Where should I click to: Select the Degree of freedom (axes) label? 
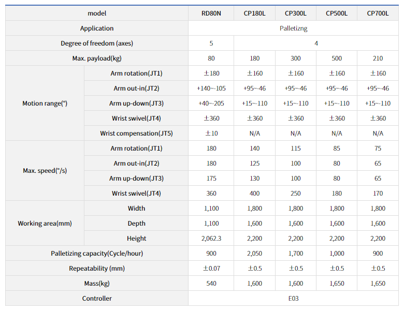97,43
